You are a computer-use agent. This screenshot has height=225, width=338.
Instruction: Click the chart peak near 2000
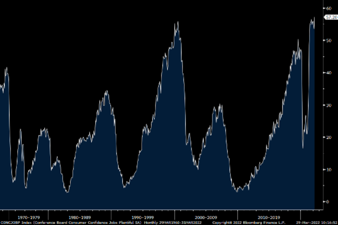[178, 22]
